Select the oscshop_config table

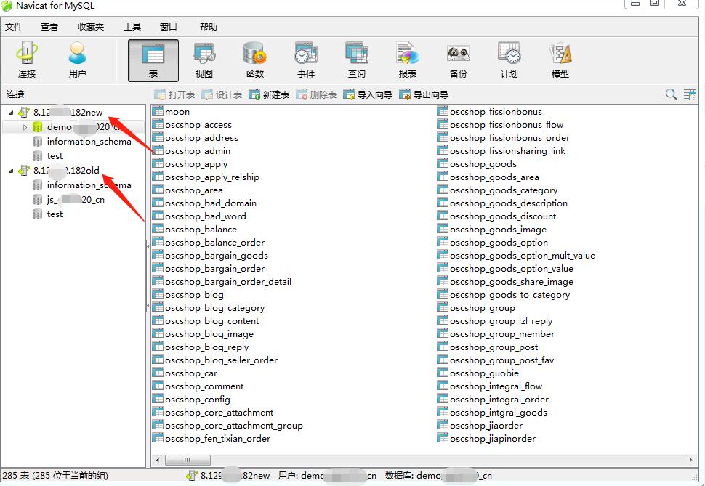pos(198,400)
